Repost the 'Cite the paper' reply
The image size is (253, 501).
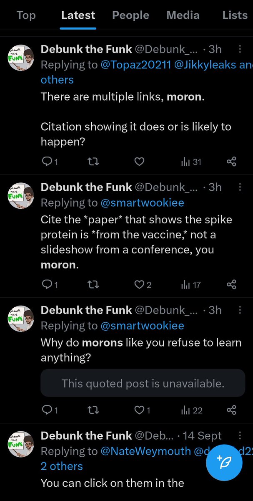[94, 285]
